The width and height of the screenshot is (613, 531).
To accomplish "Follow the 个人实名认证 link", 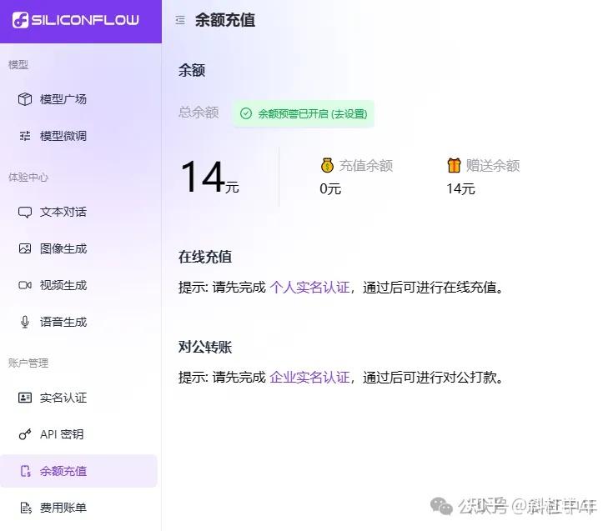I will click(309, 288).
